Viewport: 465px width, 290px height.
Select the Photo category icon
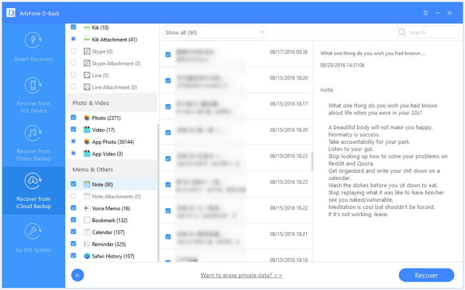[86, 117]
